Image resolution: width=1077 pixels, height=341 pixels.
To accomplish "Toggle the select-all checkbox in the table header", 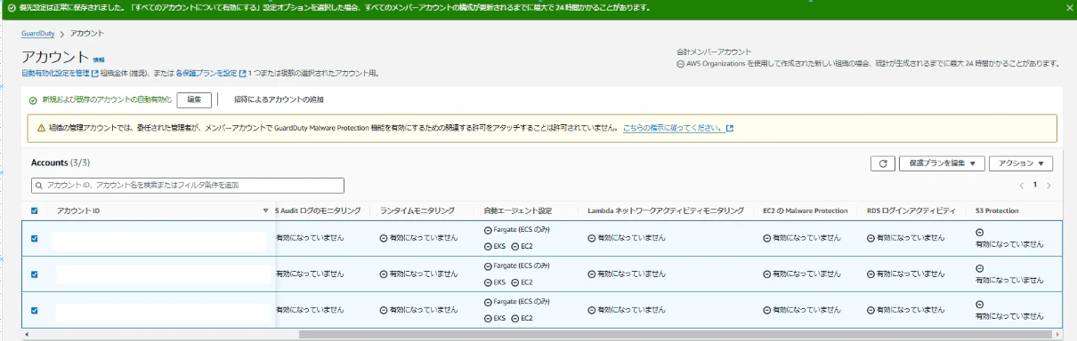I will coord(35,210).
